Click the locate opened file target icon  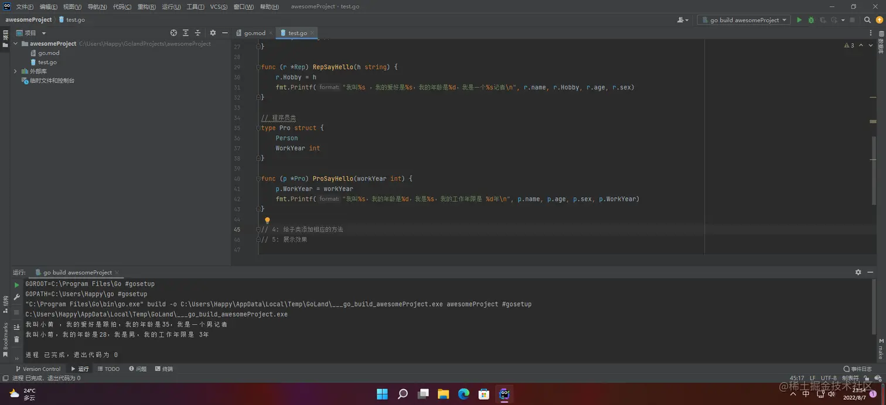[173, 33]
